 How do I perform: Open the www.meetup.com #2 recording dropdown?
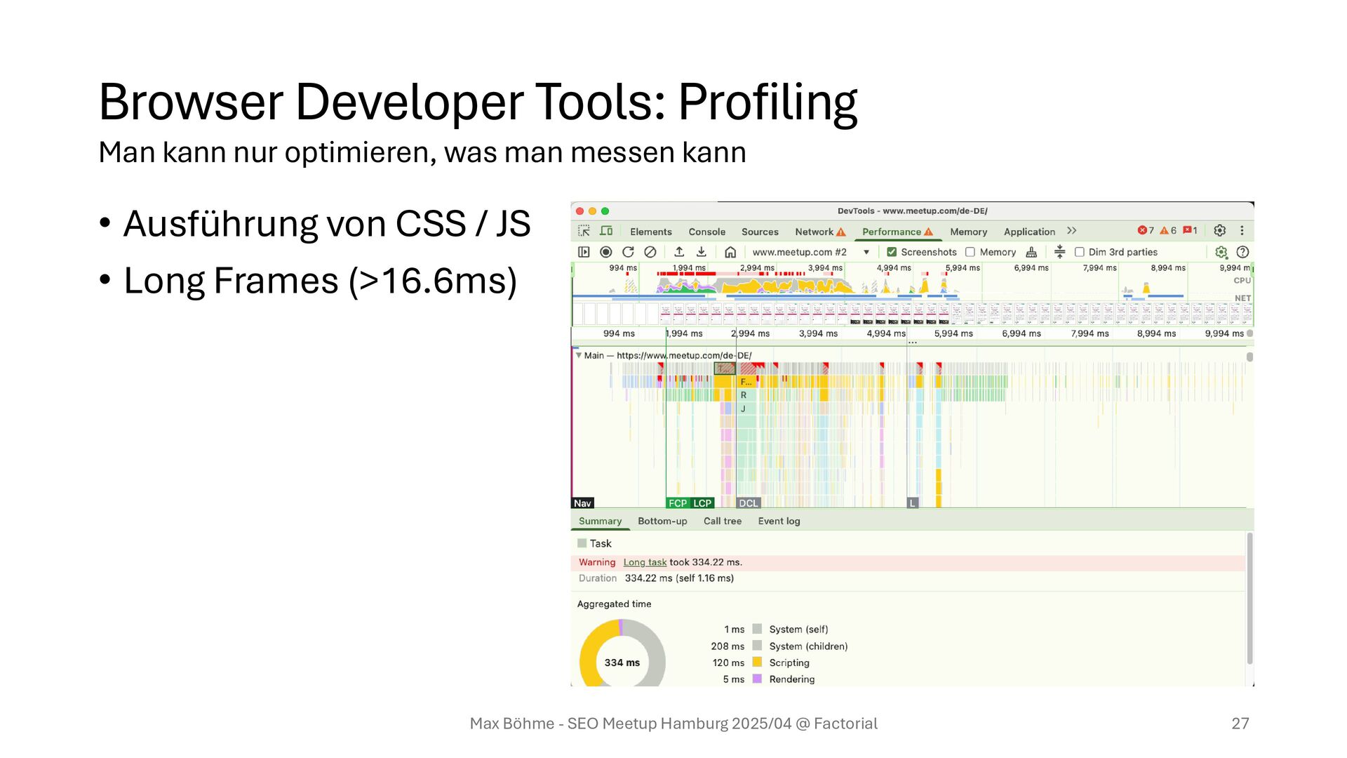click(x=866, y=252)
